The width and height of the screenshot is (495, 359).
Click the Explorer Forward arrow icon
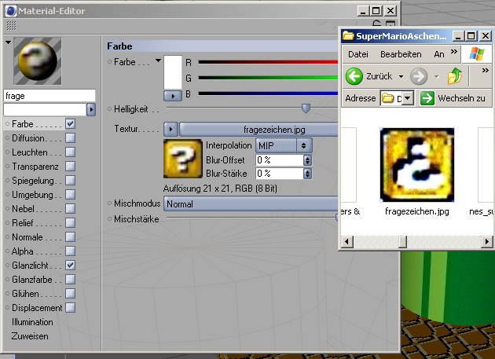click(x=419, y=76)
